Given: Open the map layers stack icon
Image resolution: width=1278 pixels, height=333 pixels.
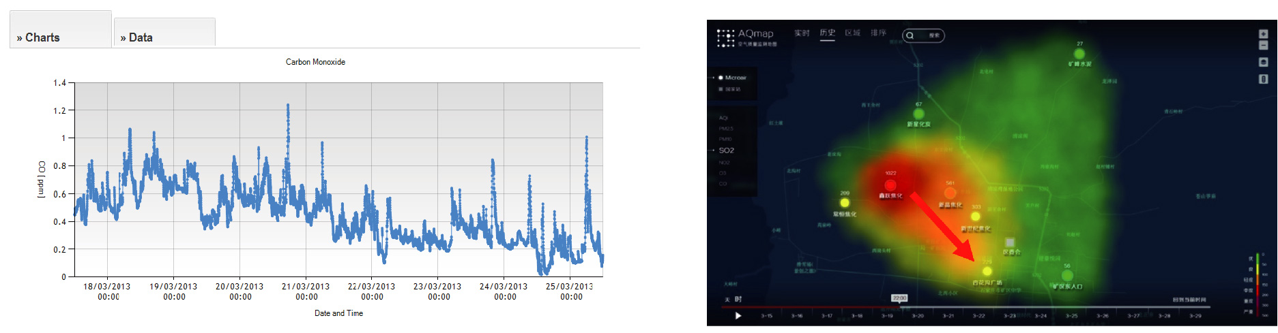Looking at the screenshot, I should click(x=1263, y=62).
